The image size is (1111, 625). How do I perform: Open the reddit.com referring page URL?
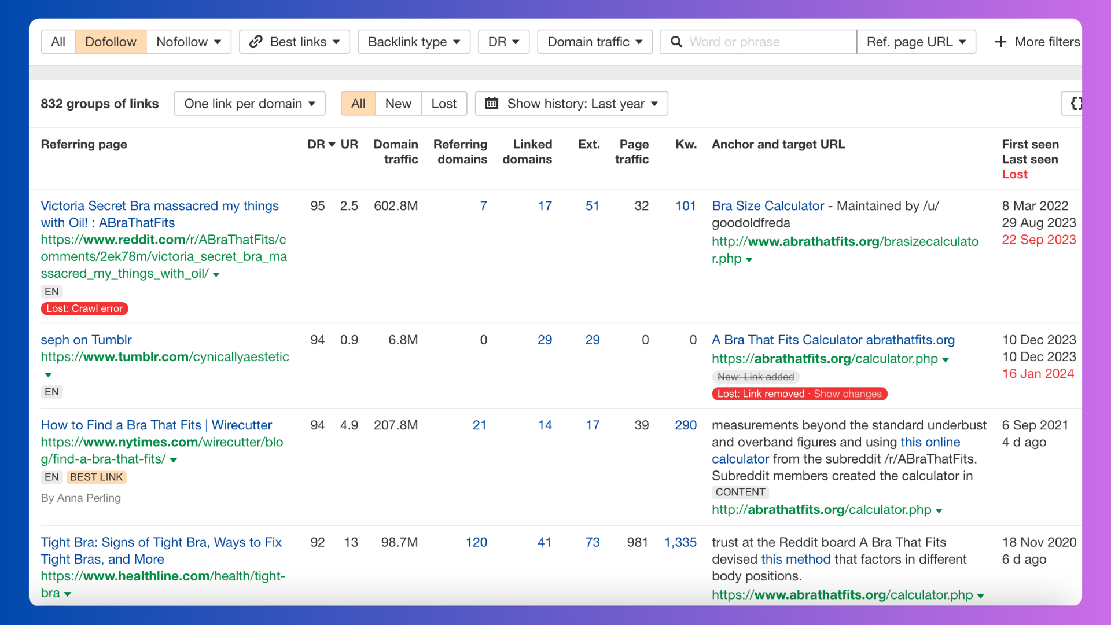[164, 256]
